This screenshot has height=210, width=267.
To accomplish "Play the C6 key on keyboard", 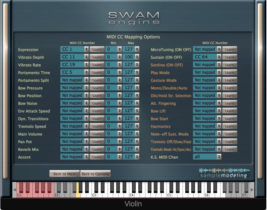I will pos(207,195).
